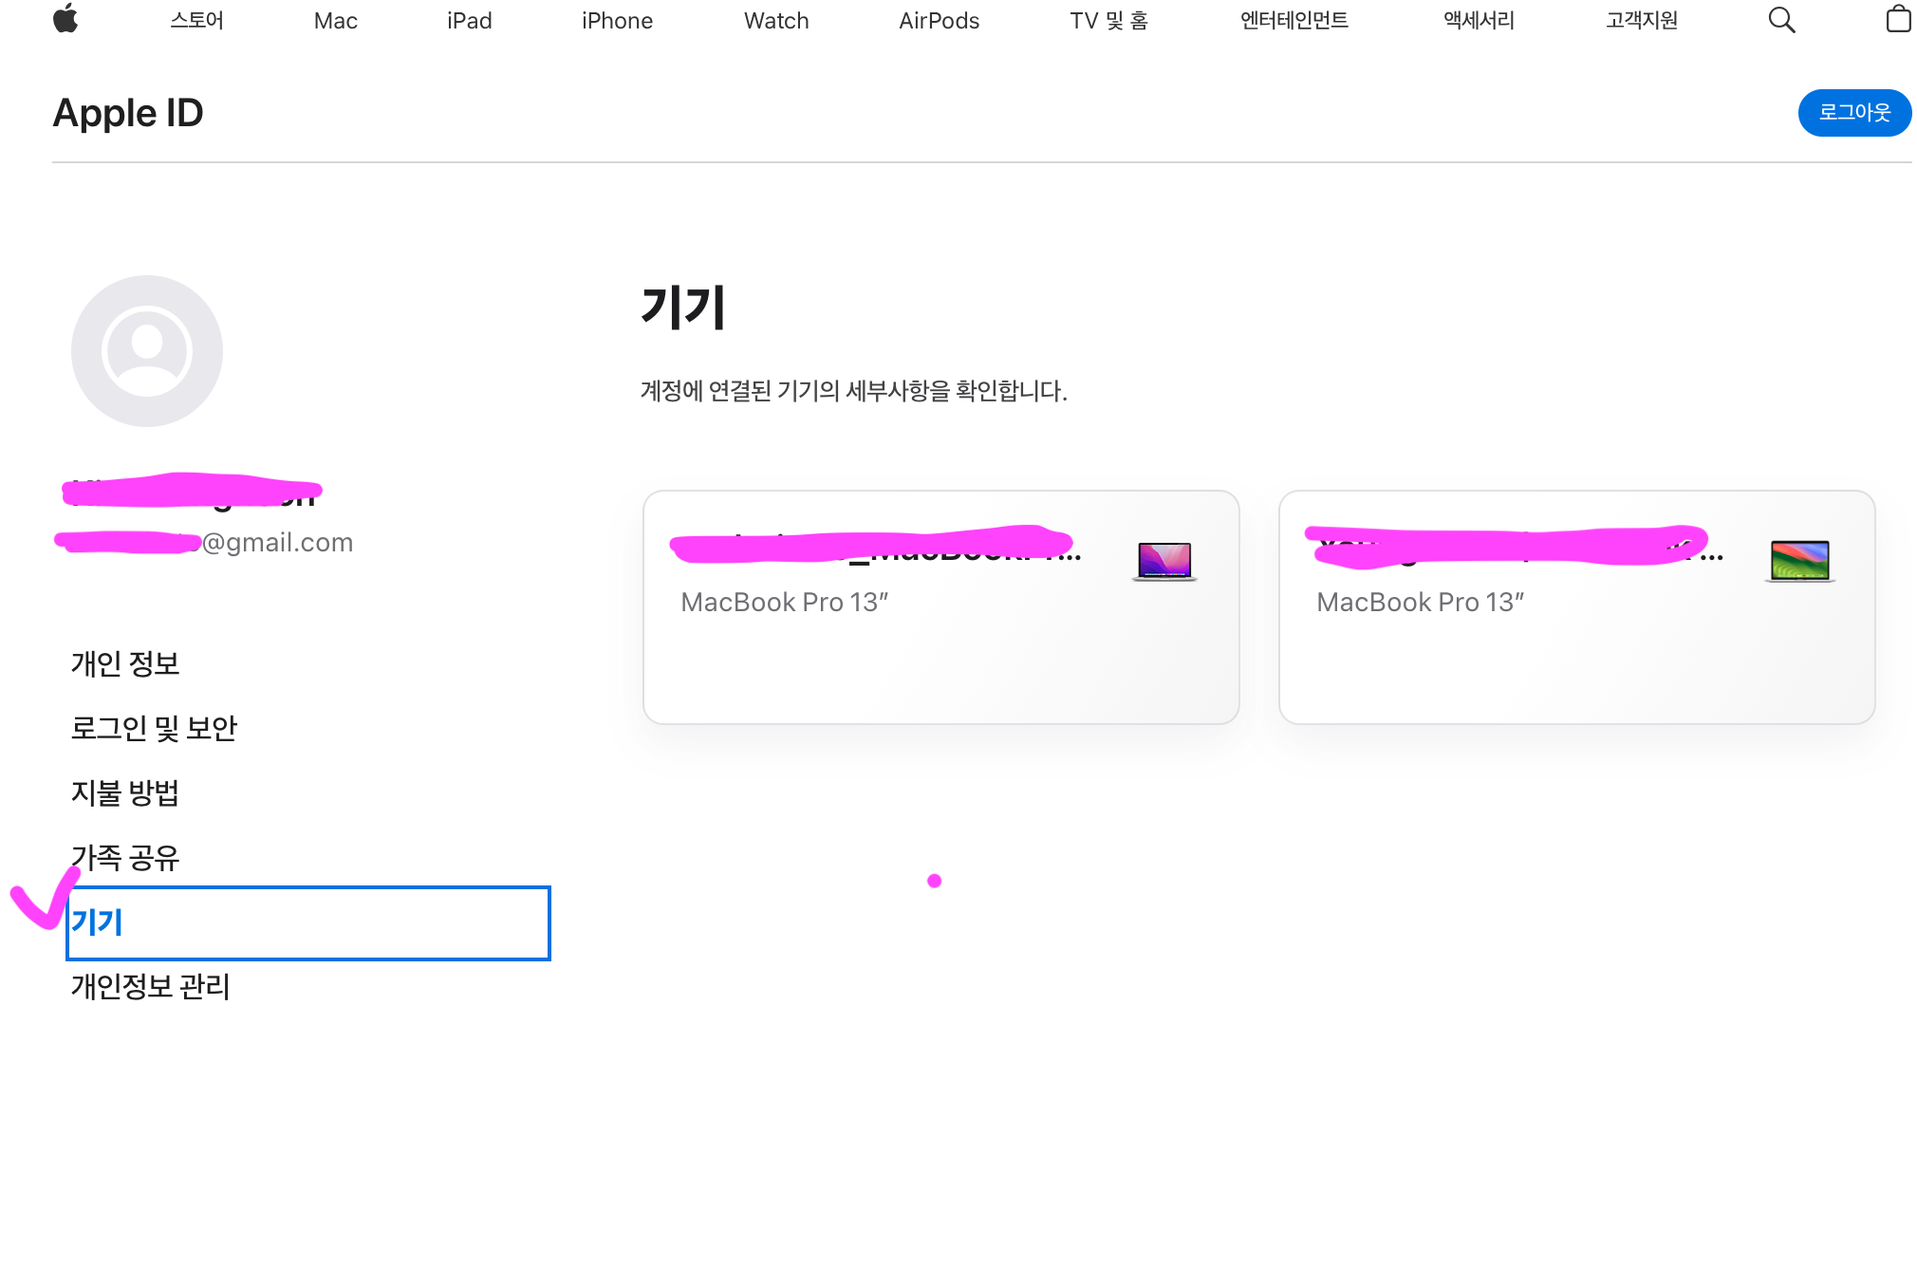Open 개인정보 관리 sidebar link
Image resolution: width=1917 pixels, height=1266 pixels.
[x=151, y=987]
